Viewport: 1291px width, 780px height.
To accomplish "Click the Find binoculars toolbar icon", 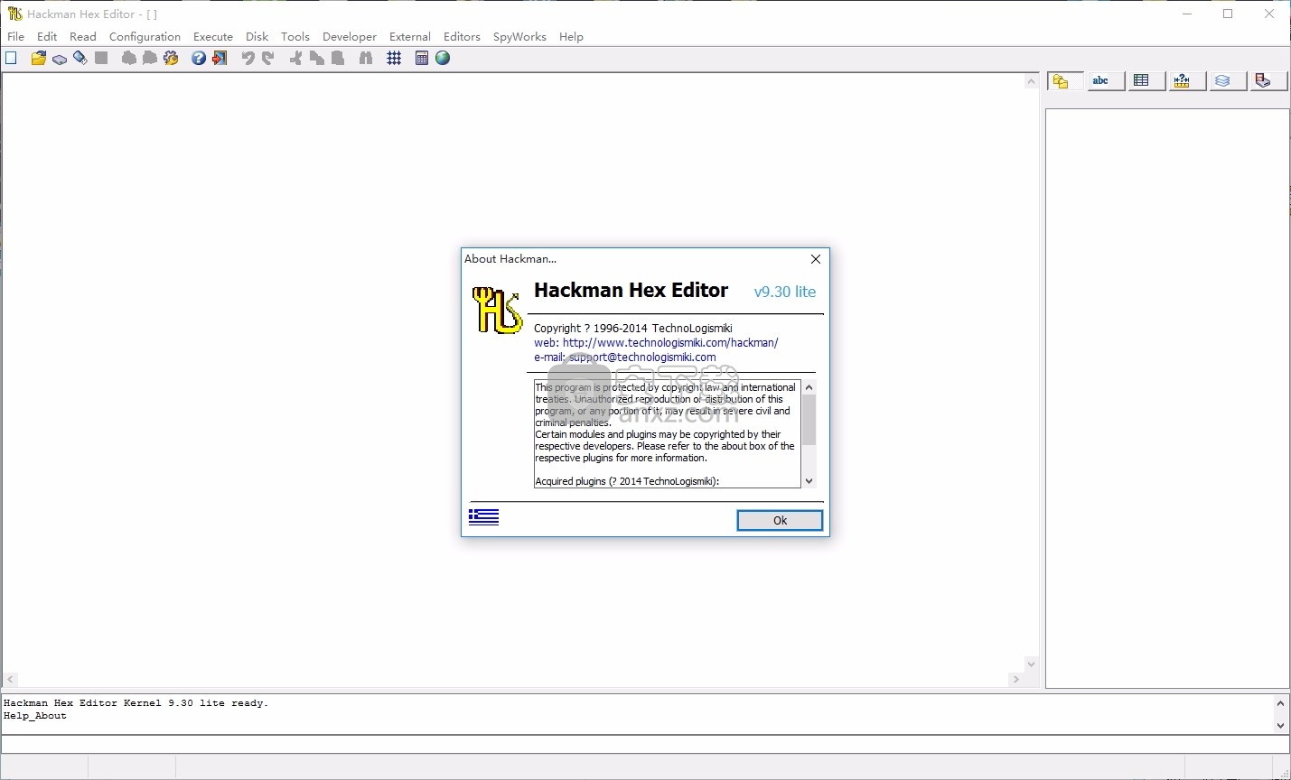I will [366, 58].
